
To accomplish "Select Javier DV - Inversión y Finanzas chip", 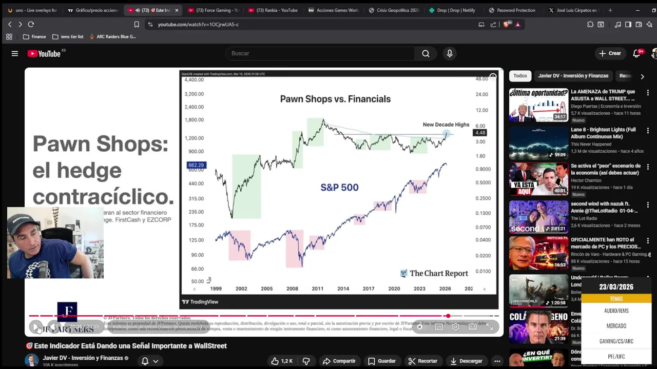I will tap(573, 76).
